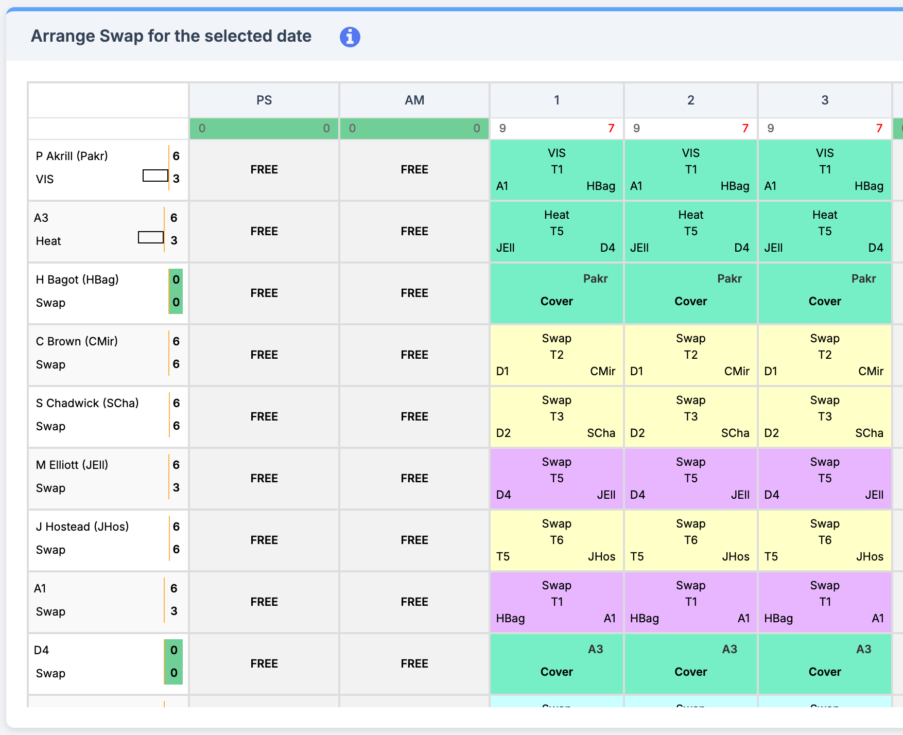Image resolution: width=903 pixels, height=735 pixels.
Task: Click the S Chadwick (SCha) row name
Action: [87, 403]
